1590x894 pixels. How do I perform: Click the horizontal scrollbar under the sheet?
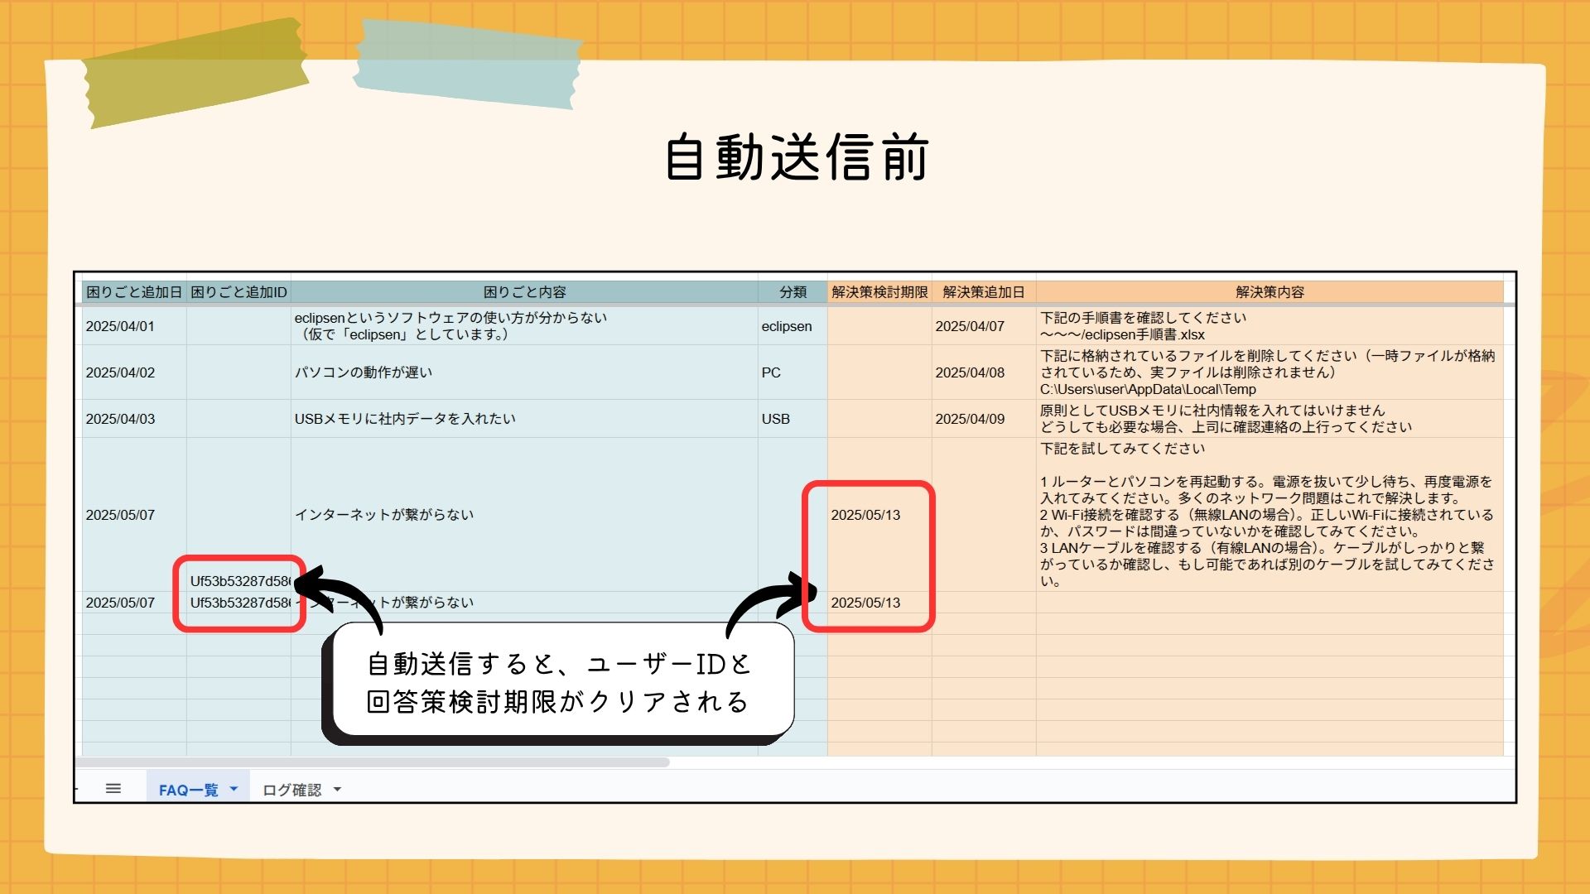pyautogui.click(x=373, y=762)
